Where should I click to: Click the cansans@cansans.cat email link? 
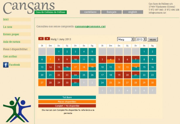click(x=90, y=26)
